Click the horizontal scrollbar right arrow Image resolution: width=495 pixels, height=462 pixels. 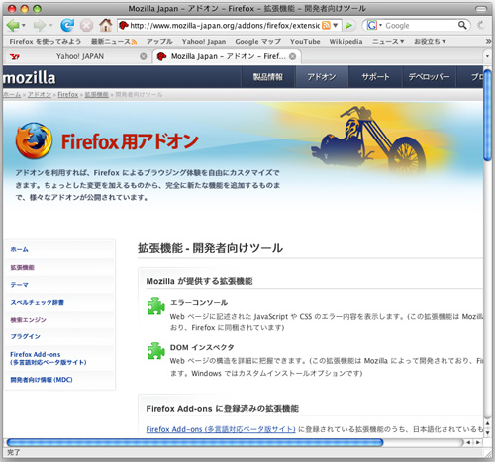pos(477,442)
